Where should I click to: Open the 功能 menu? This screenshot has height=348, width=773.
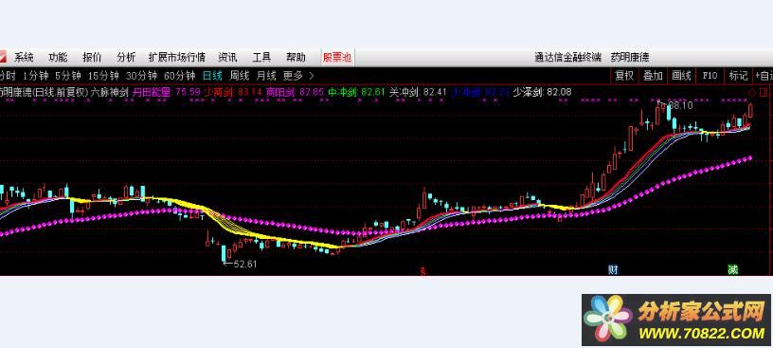[x=58, y=57]
